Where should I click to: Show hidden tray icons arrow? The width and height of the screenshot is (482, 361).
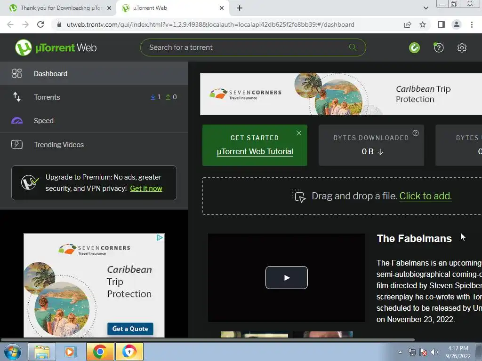[400, 352]
